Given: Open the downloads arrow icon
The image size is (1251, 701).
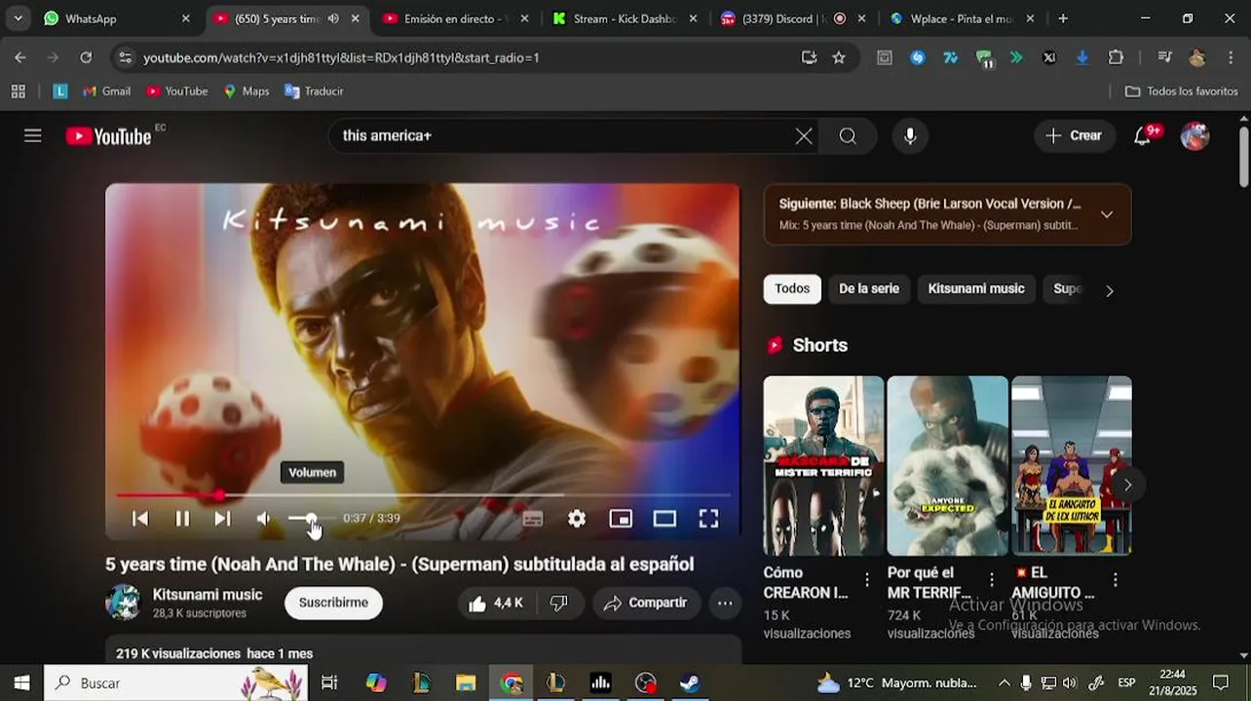Looking at the screenshot, I should coord(1082,57).
